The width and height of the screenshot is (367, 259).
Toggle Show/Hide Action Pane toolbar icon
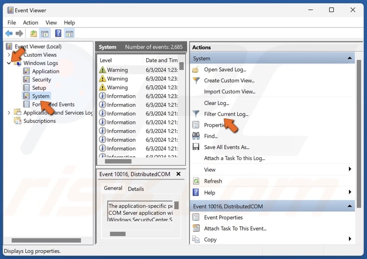click(70, 33)
